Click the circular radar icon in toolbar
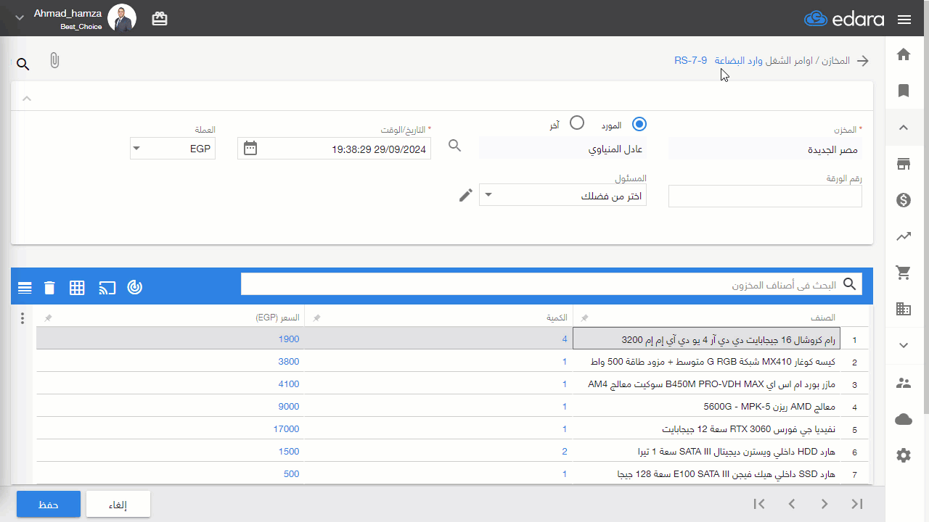 click(x=135, y=287)
